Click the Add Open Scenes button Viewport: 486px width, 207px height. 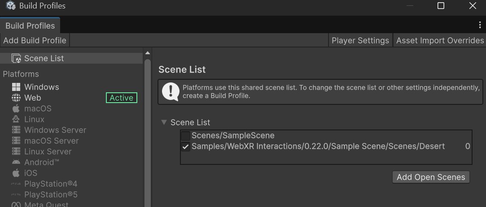click(431, 177)
